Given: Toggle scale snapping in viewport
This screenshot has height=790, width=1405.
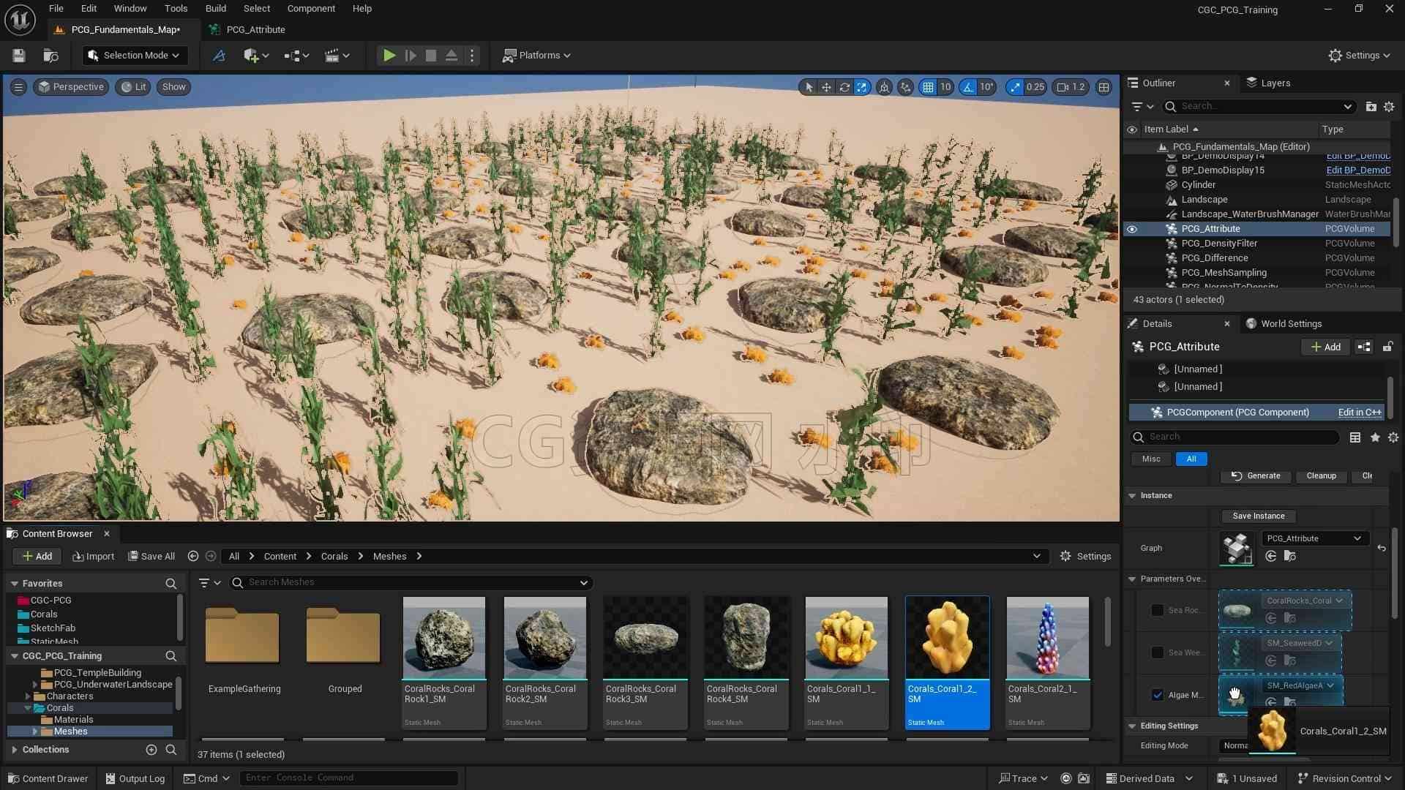Looking at the screenshot, I should coord(1014,87).
